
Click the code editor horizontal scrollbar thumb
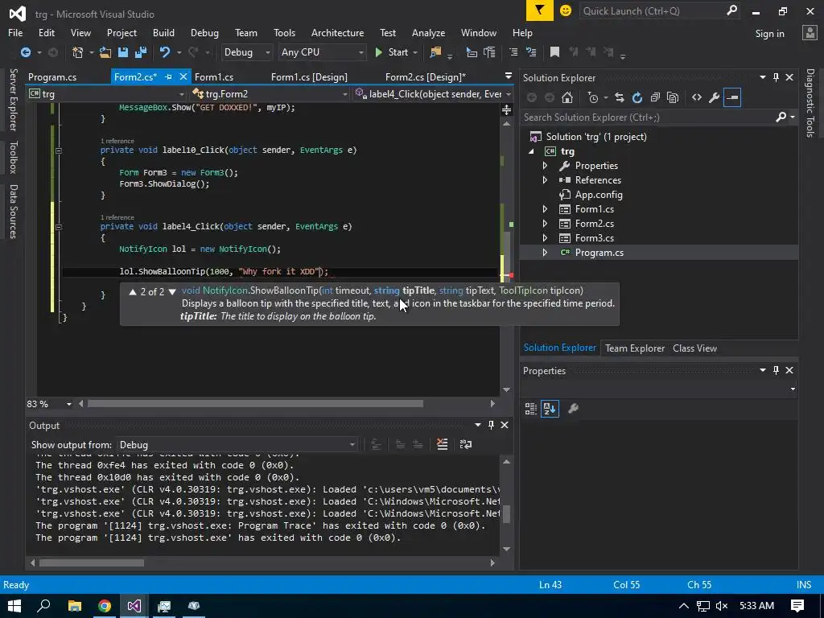coord(255,404)
